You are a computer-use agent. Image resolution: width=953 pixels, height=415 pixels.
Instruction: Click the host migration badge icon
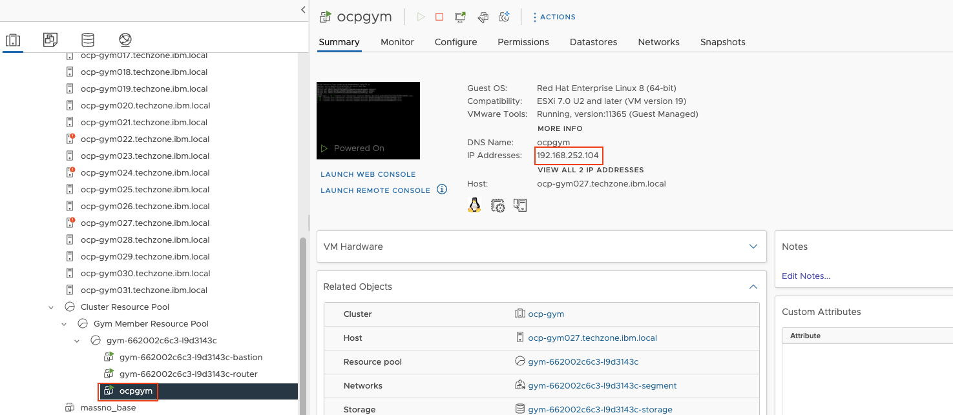(x=520, y=205)
